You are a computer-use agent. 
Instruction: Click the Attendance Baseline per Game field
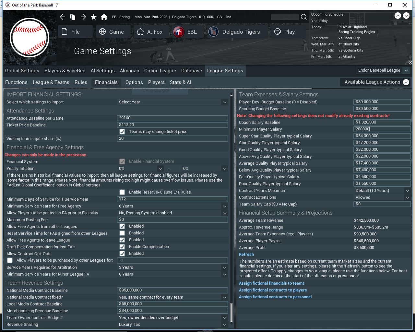click(x=172, y=118)
